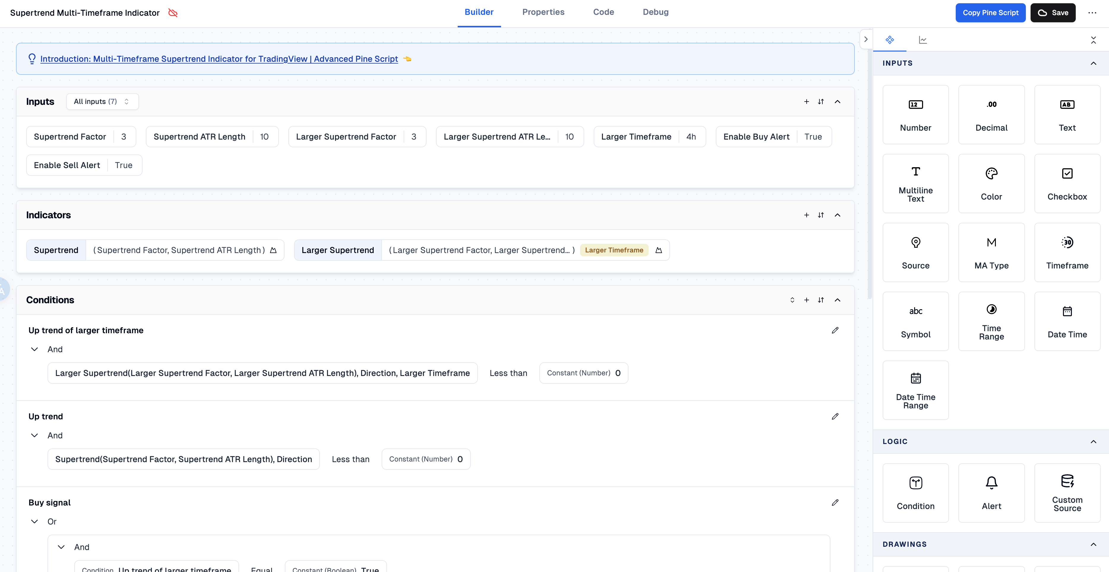The height and width of the screenshot is (572, 1109).
Task: Add a Color input block
Action: click(x=991, y=183)
